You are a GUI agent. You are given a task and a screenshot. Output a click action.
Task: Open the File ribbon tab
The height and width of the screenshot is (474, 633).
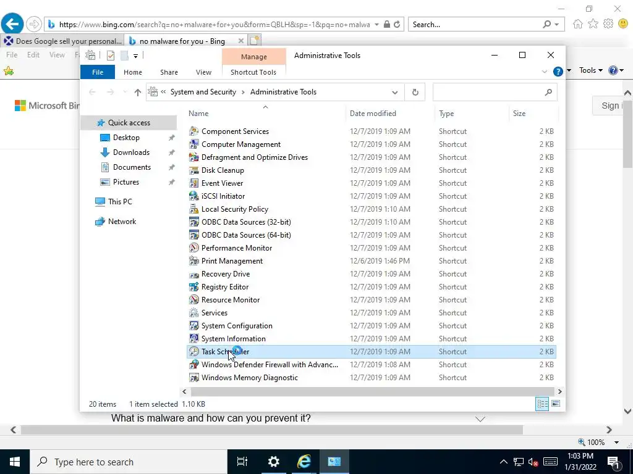coord(98,72)
